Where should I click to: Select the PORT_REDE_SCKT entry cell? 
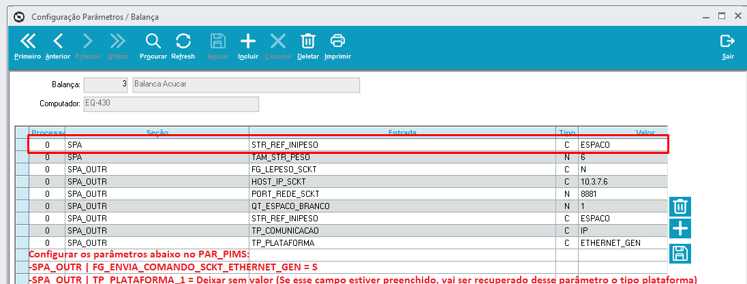[x=403, y=193]
